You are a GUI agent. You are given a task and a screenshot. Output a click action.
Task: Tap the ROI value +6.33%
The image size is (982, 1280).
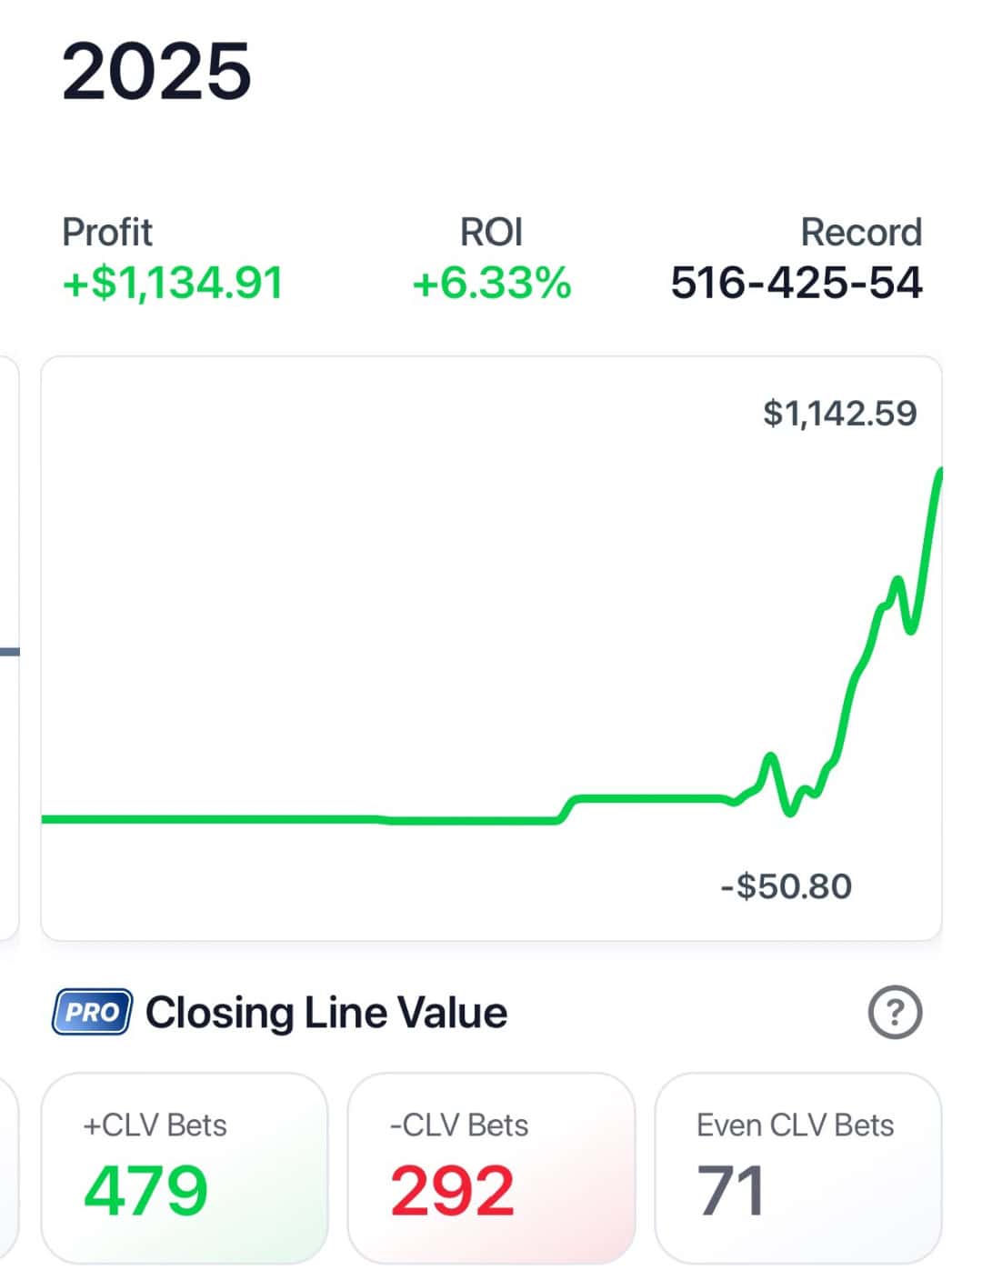(492, 283)
